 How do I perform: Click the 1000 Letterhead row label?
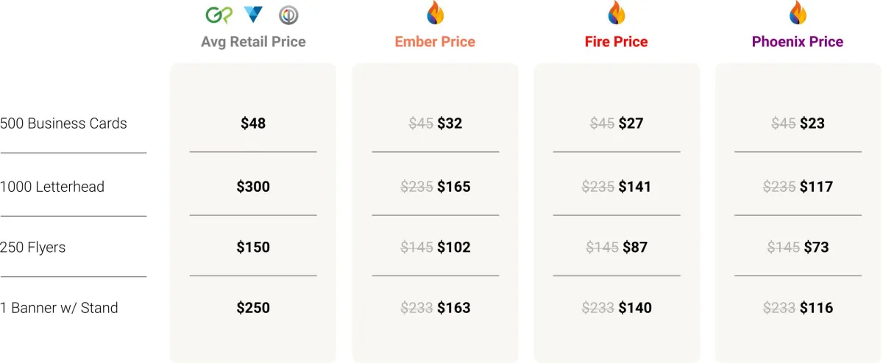tap(52, 187)
